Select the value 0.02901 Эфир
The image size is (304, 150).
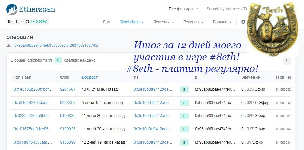coord(255,103)
